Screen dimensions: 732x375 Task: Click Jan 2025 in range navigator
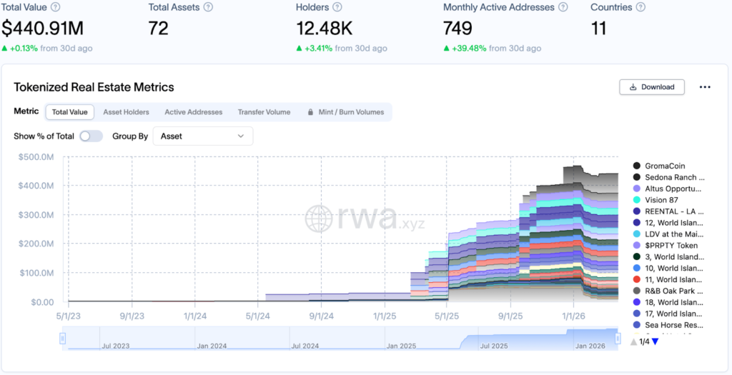tap(401, 346)
